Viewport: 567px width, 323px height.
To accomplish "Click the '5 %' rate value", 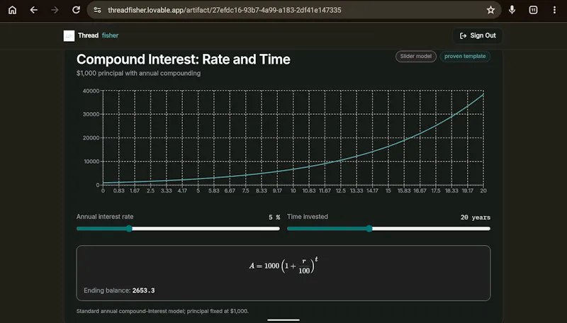I will (x=274, y=217).
